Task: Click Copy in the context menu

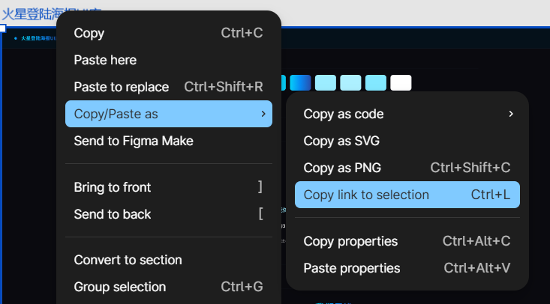Action: click(x=89, y=33)
